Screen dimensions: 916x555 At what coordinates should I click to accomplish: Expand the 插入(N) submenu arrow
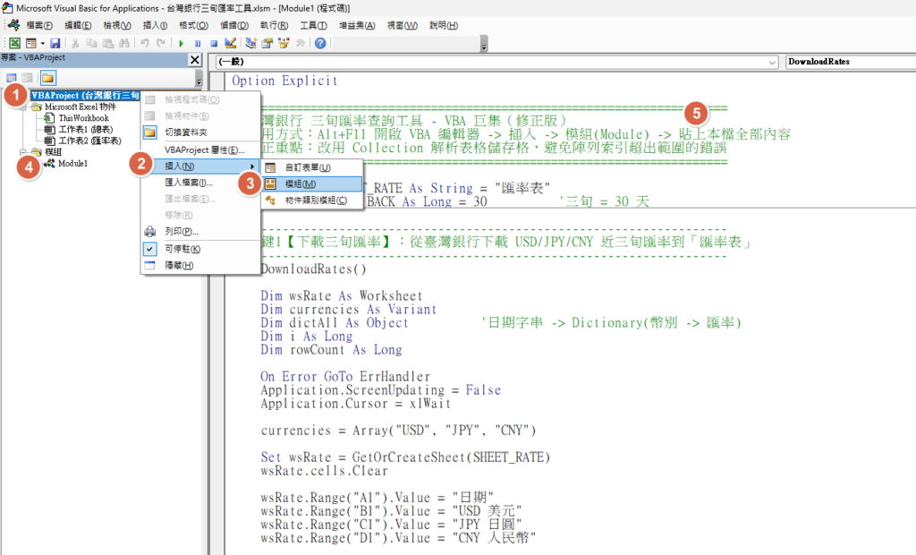[252, 166]
